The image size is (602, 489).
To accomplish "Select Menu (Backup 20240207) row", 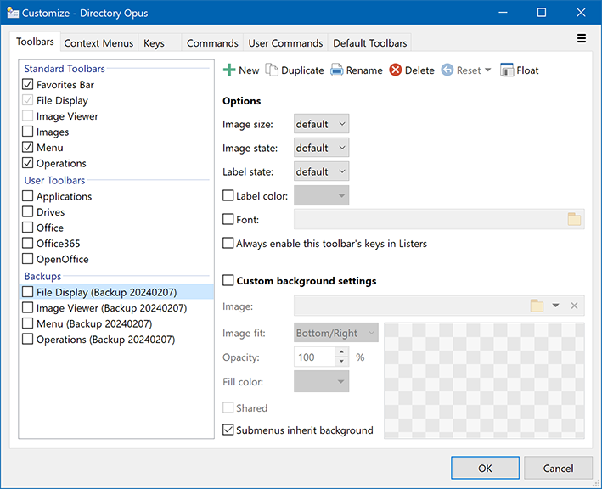I will (116, 323).
